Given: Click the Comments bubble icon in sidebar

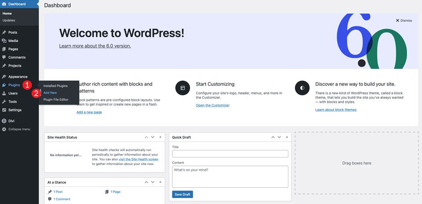Looking at the screenshot, I should pyautogui.click(x=4, y=57).
